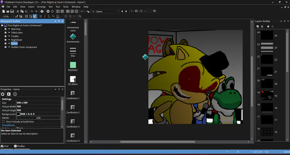Click the masks icon in Layers Toolbar
Screen dimensions: 290x155
[x=268, y=27]
